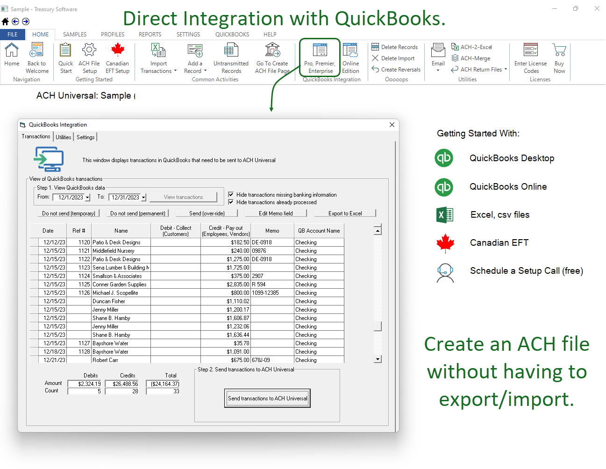Click the QuickBooks Online logo icon

tap(444, 187)
